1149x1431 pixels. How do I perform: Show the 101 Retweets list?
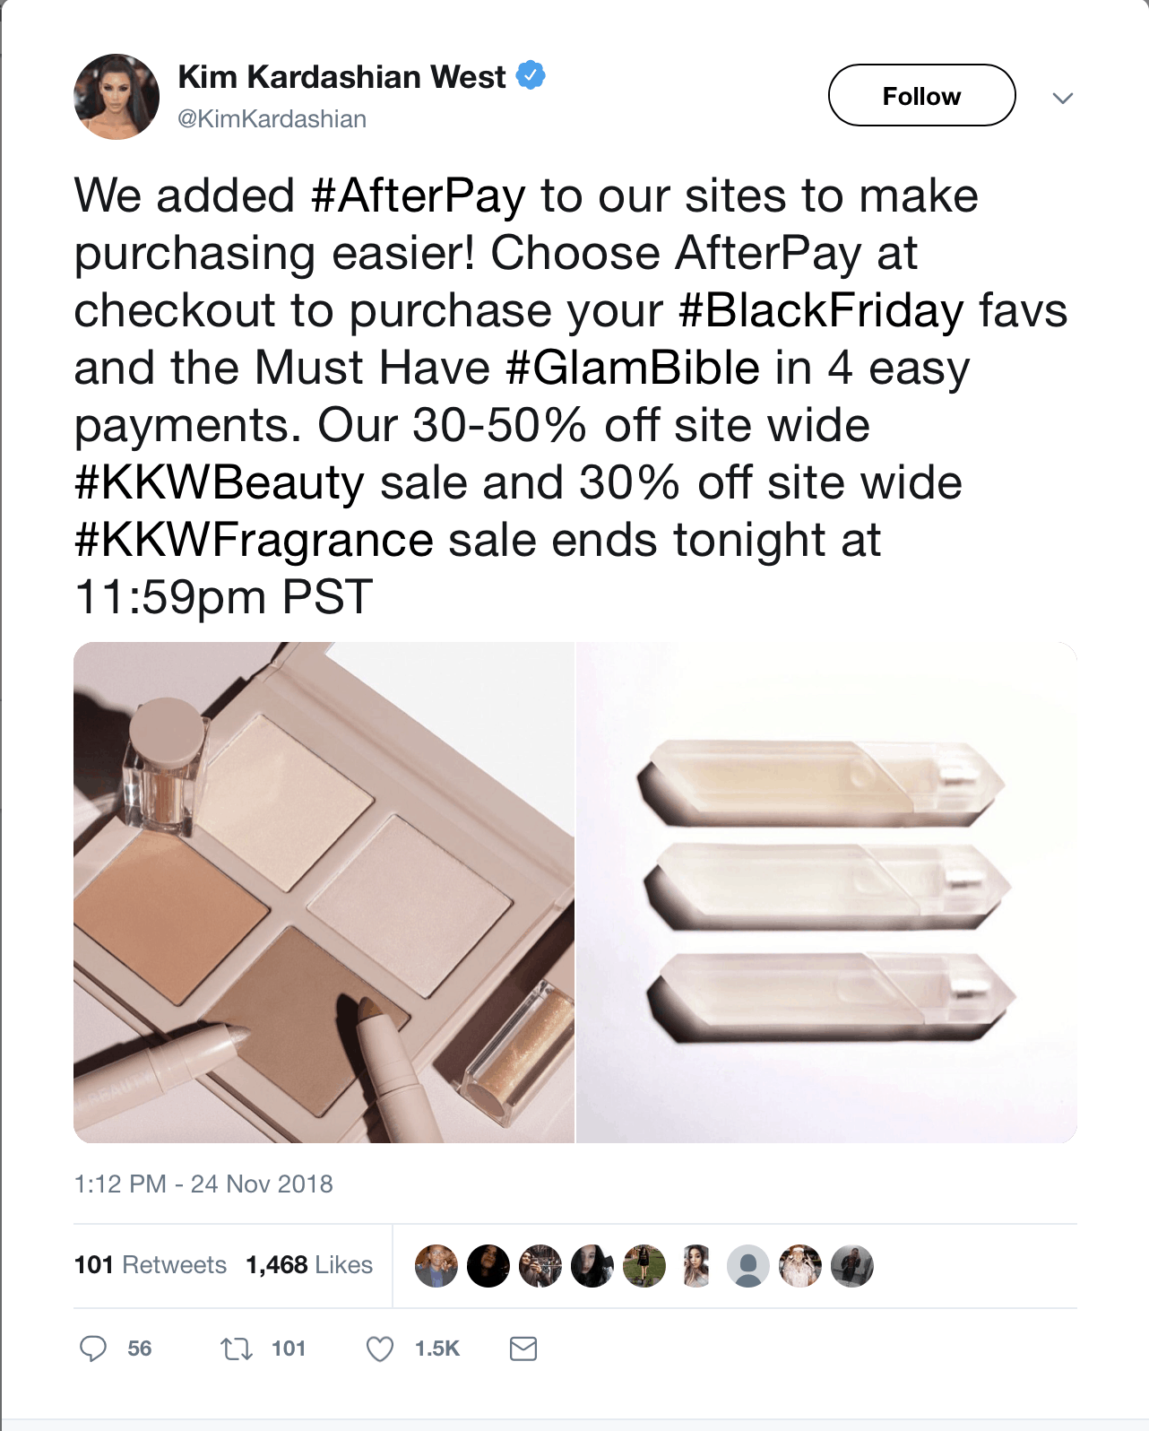tap(151, 1265)
